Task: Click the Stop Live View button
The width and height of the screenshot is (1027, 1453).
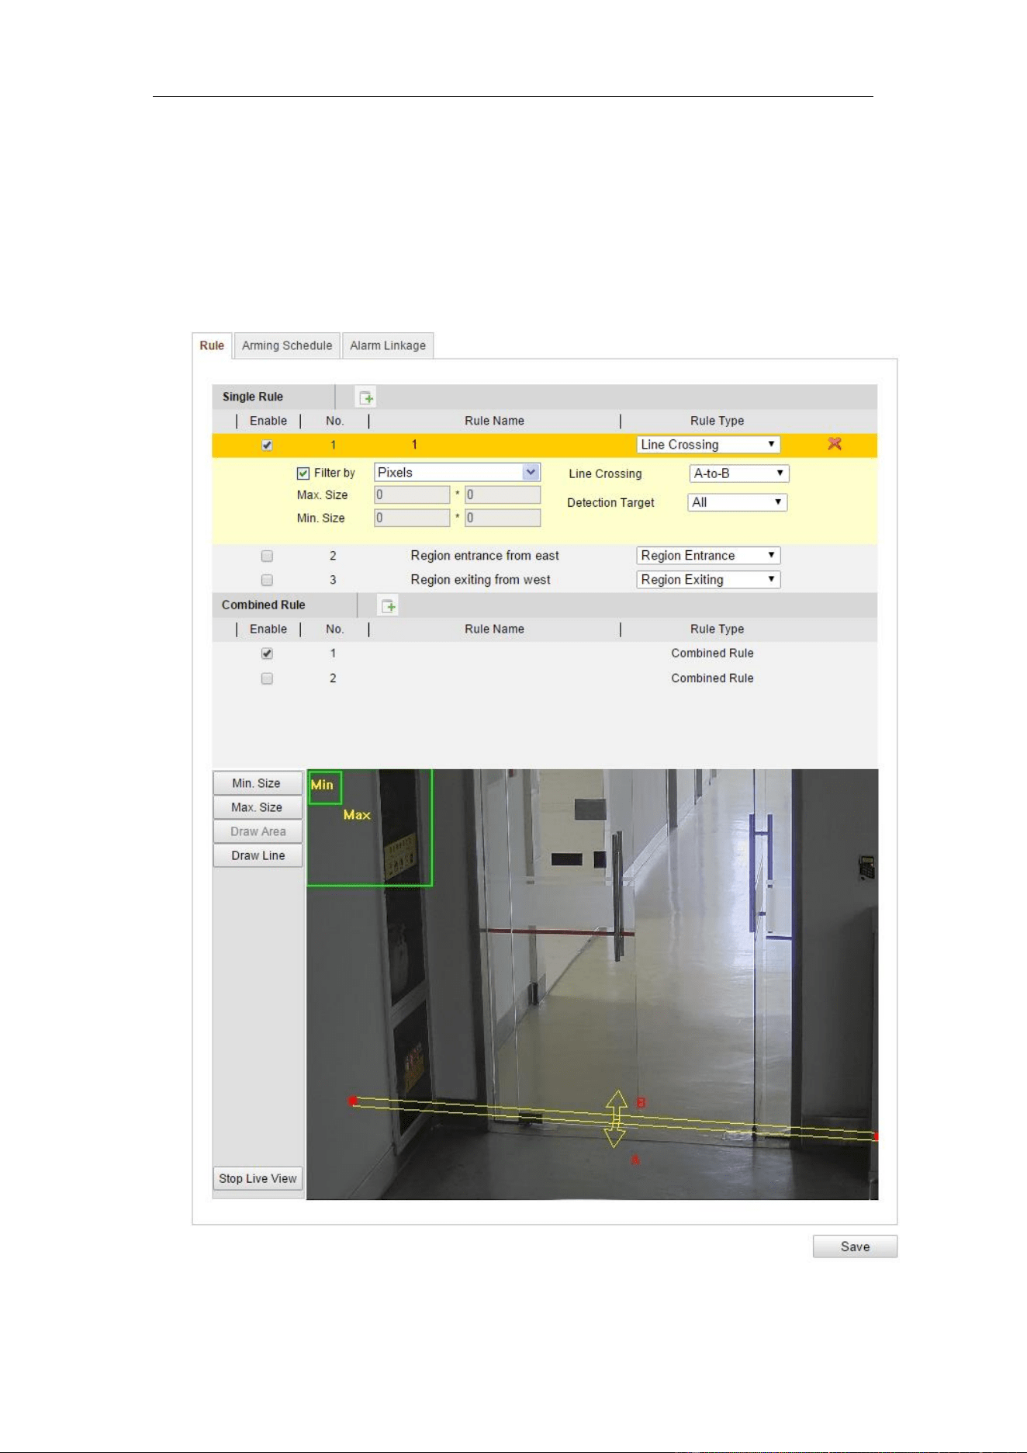Action: point(258,1178)
